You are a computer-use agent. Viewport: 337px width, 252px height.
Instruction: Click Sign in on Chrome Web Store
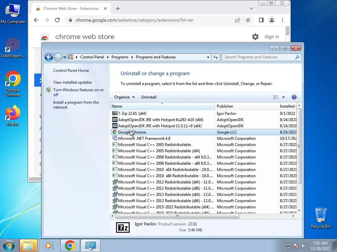pos(272,37)
